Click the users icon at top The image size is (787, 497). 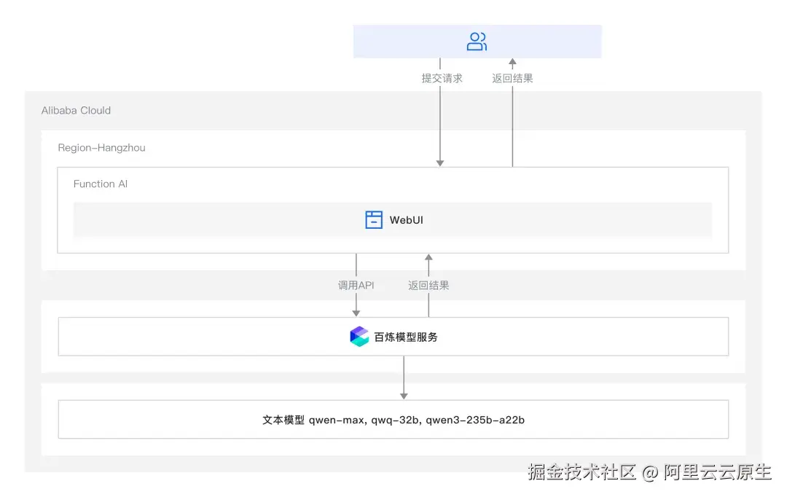pyautogui.click(x=477, y=42)
